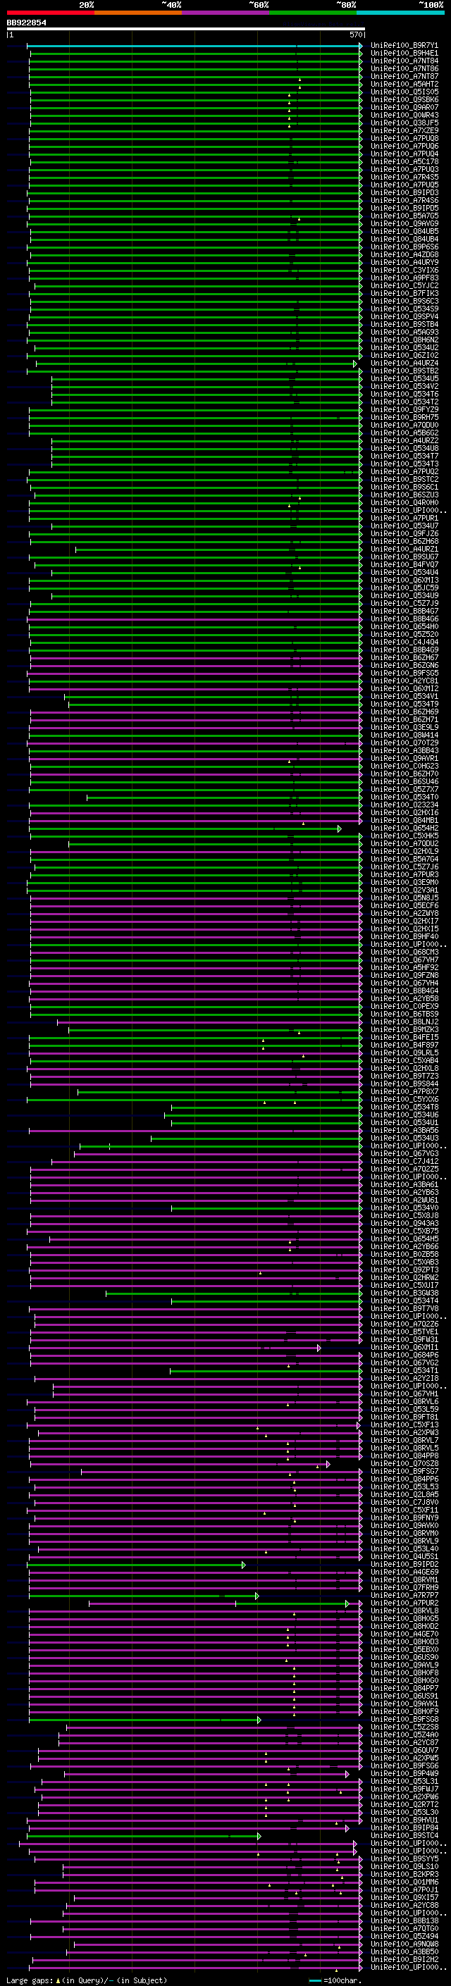Click the label UniRef100_B8B138
Screen dimensions: 451x1986
pos(404,1920)
